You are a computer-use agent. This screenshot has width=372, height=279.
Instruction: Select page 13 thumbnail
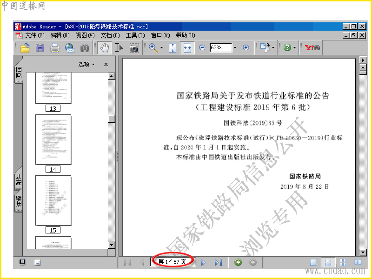pos(53,88)
